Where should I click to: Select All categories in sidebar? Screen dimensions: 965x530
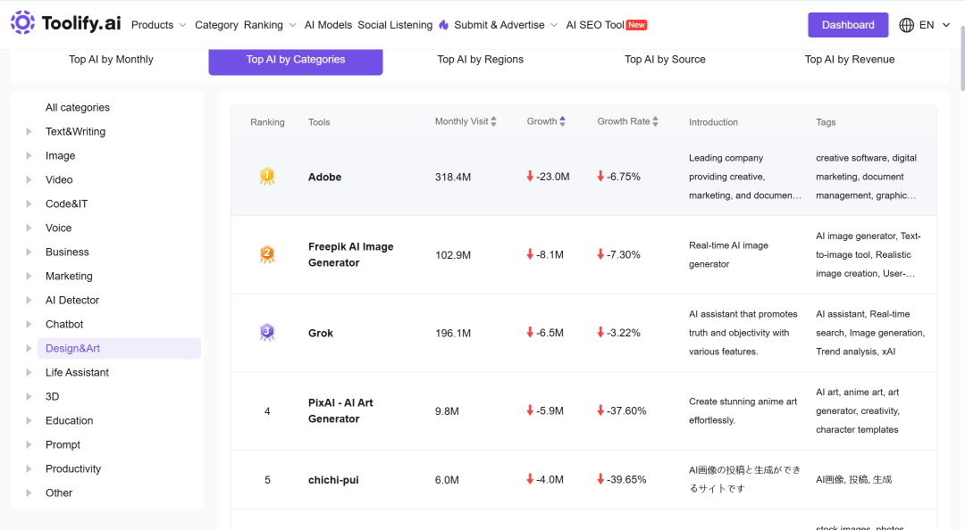click(78, 108)
